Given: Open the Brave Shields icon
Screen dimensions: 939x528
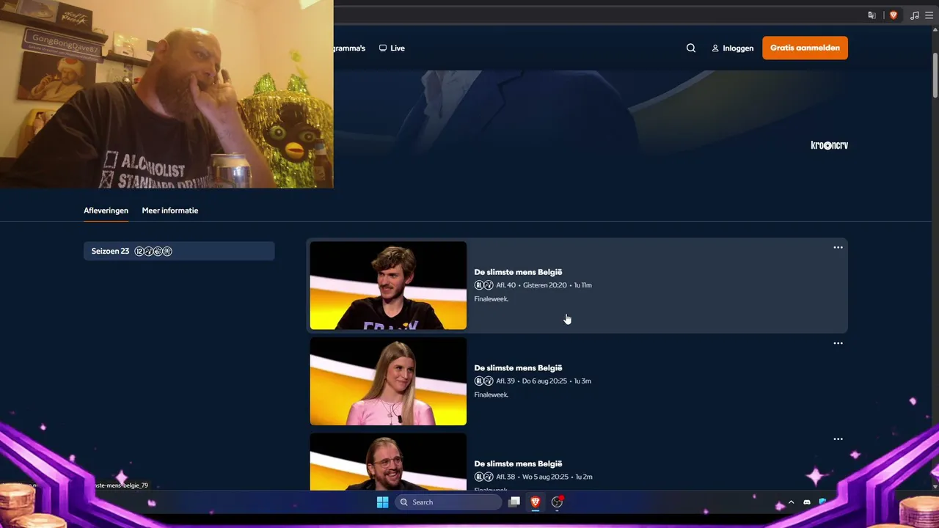Looking at the screenshot, I should point(893,15).
